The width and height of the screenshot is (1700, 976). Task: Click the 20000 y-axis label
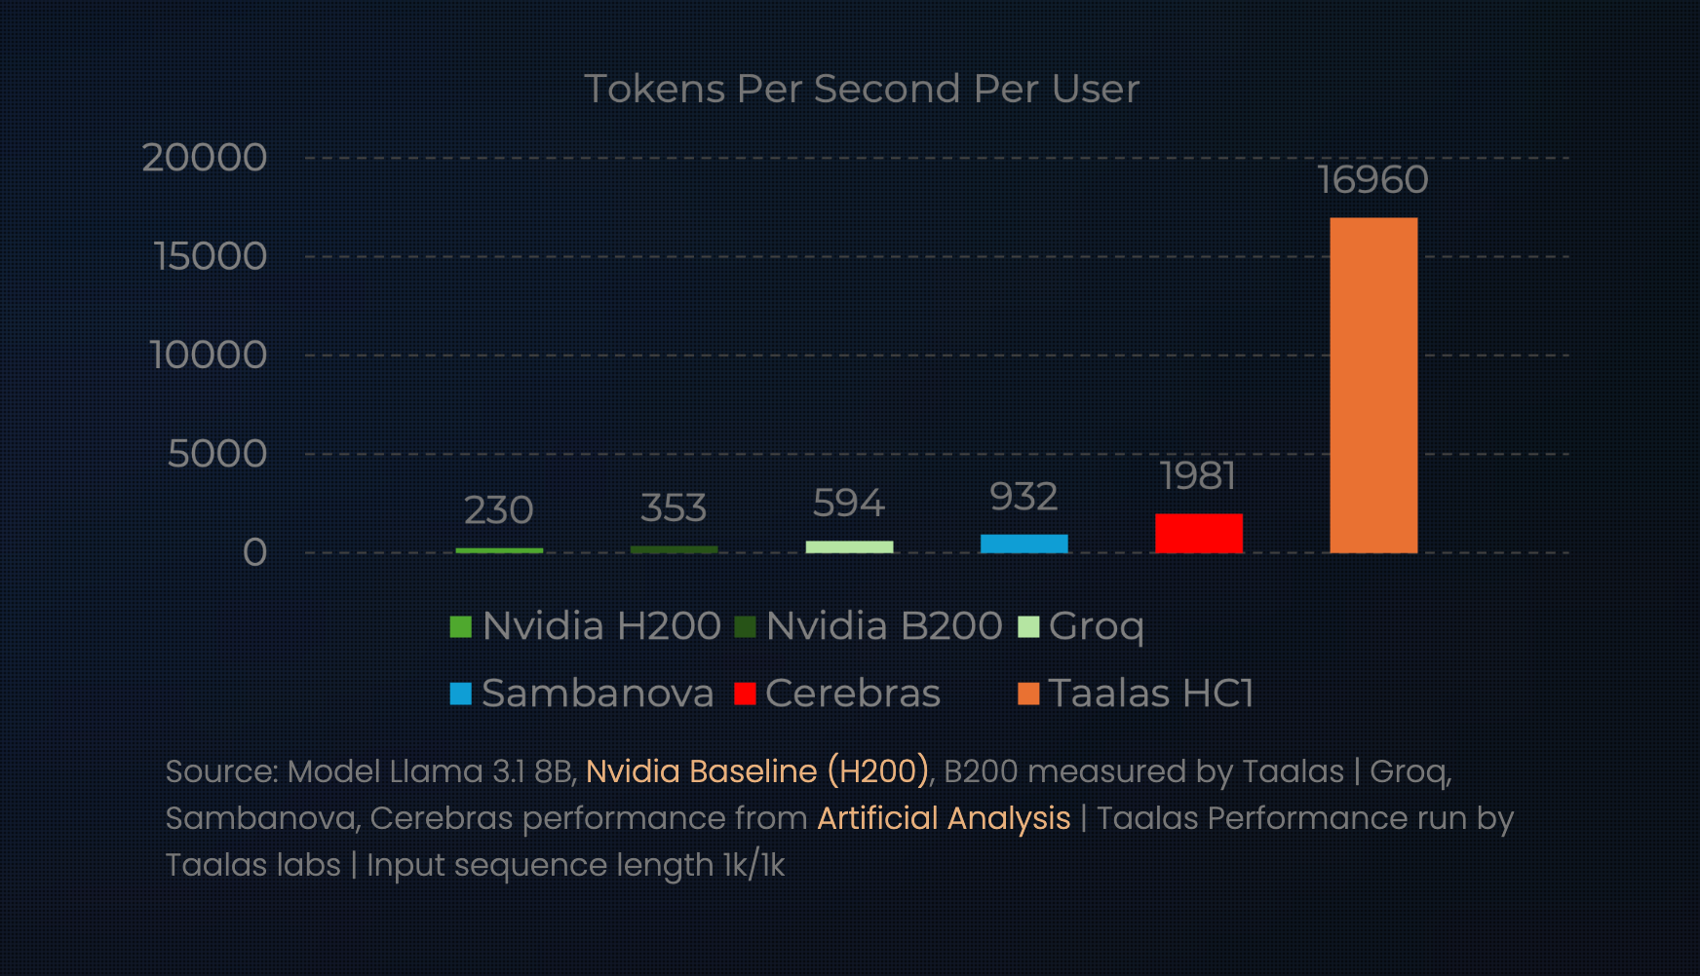[205, 158]
